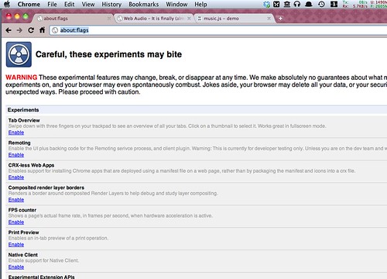Click the radiation hazard experiments icon
Image resolution: width=387 pixels, height=279 pixels.
pyautogui.click(x=19, y=54)
